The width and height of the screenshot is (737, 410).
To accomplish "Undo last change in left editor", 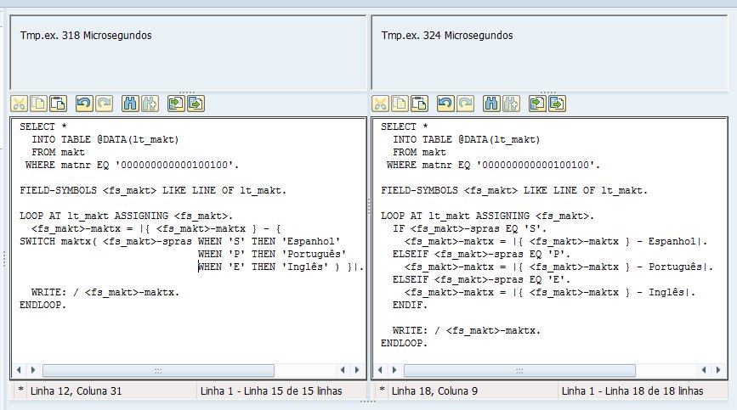I will [x=84, y=104].
